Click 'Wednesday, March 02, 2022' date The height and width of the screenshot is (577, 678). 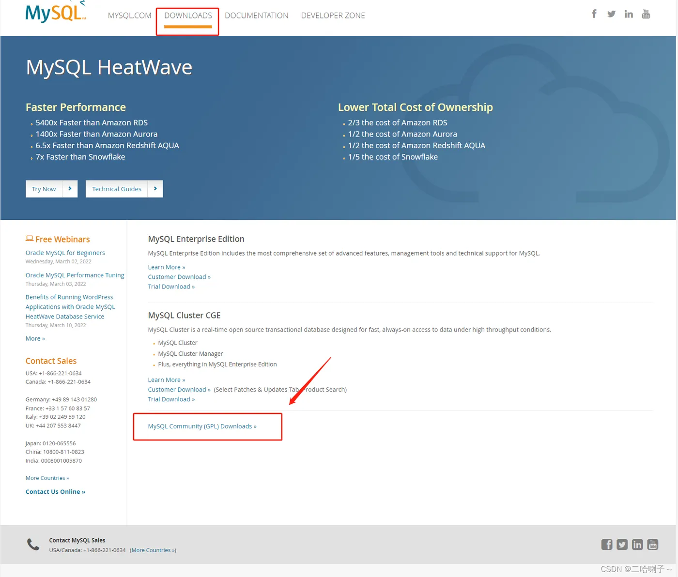(59, 261)
